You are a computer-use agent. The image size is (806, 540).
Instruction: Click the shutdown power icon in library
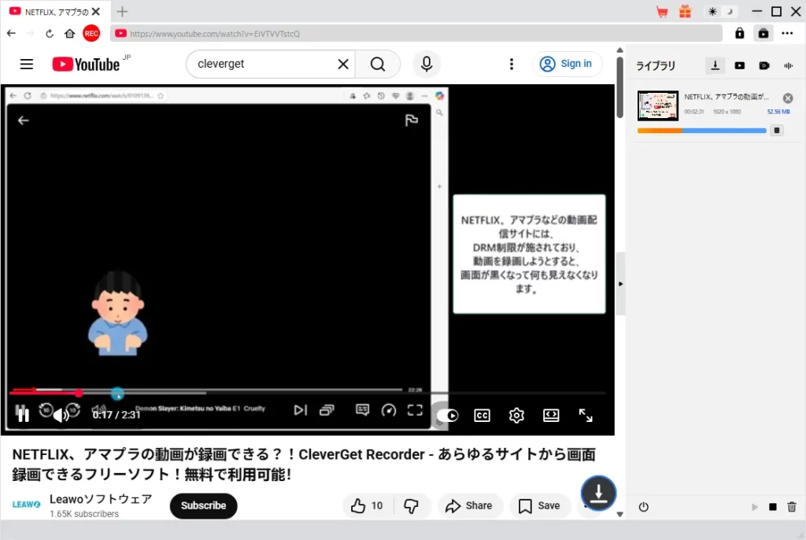(x=643, y=508)
